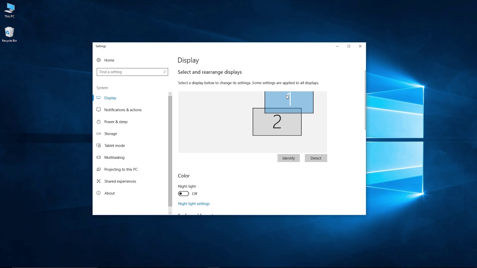Screen dimensions: 477x268
Task: Open the Multitasking icon
Action: click(98, 157)
